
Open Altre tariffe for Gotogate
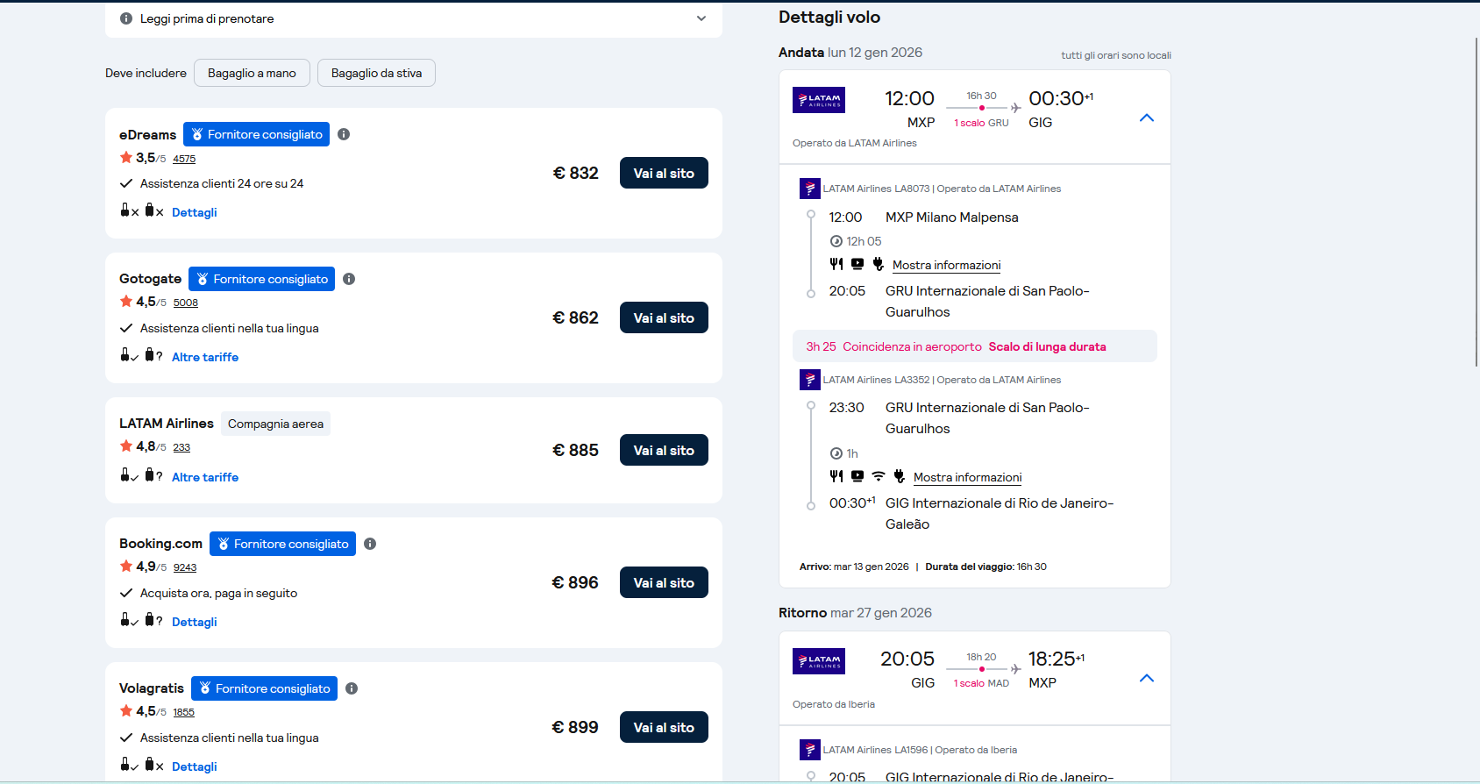(x=204, y=357)
